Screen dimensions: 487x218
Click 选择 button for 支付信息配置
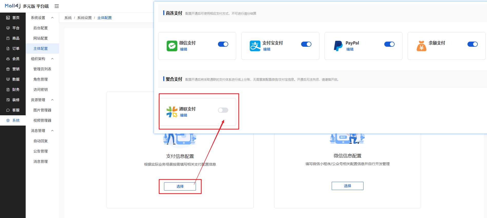pos(180,186)
